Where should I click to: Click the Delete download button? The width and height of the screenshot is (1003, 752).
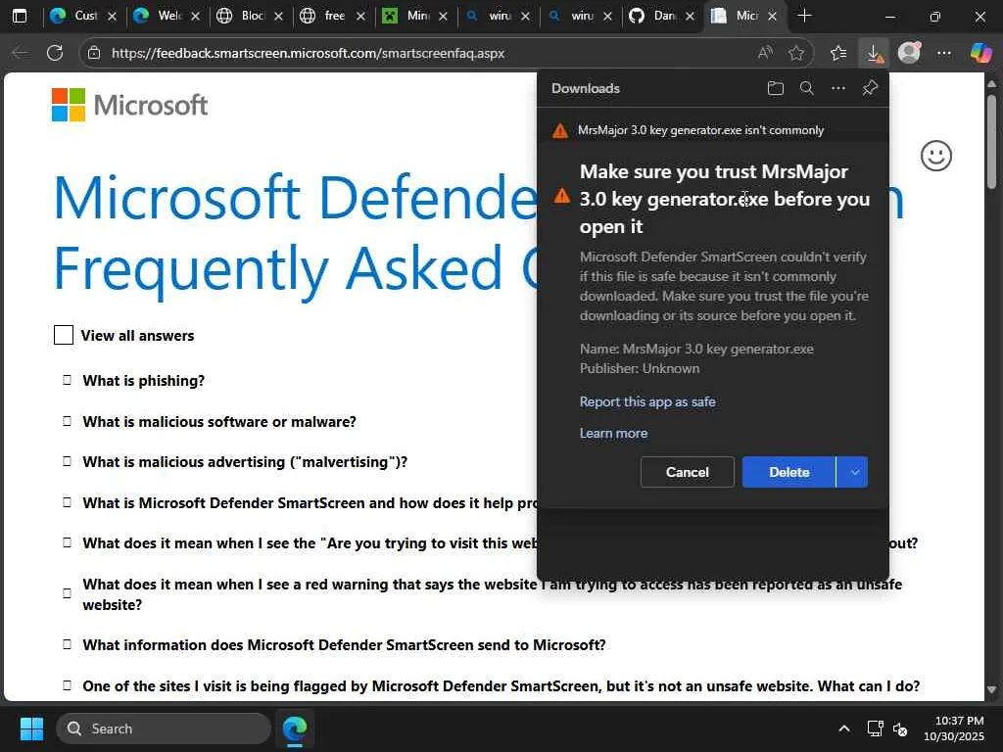[x=788, y=472]
